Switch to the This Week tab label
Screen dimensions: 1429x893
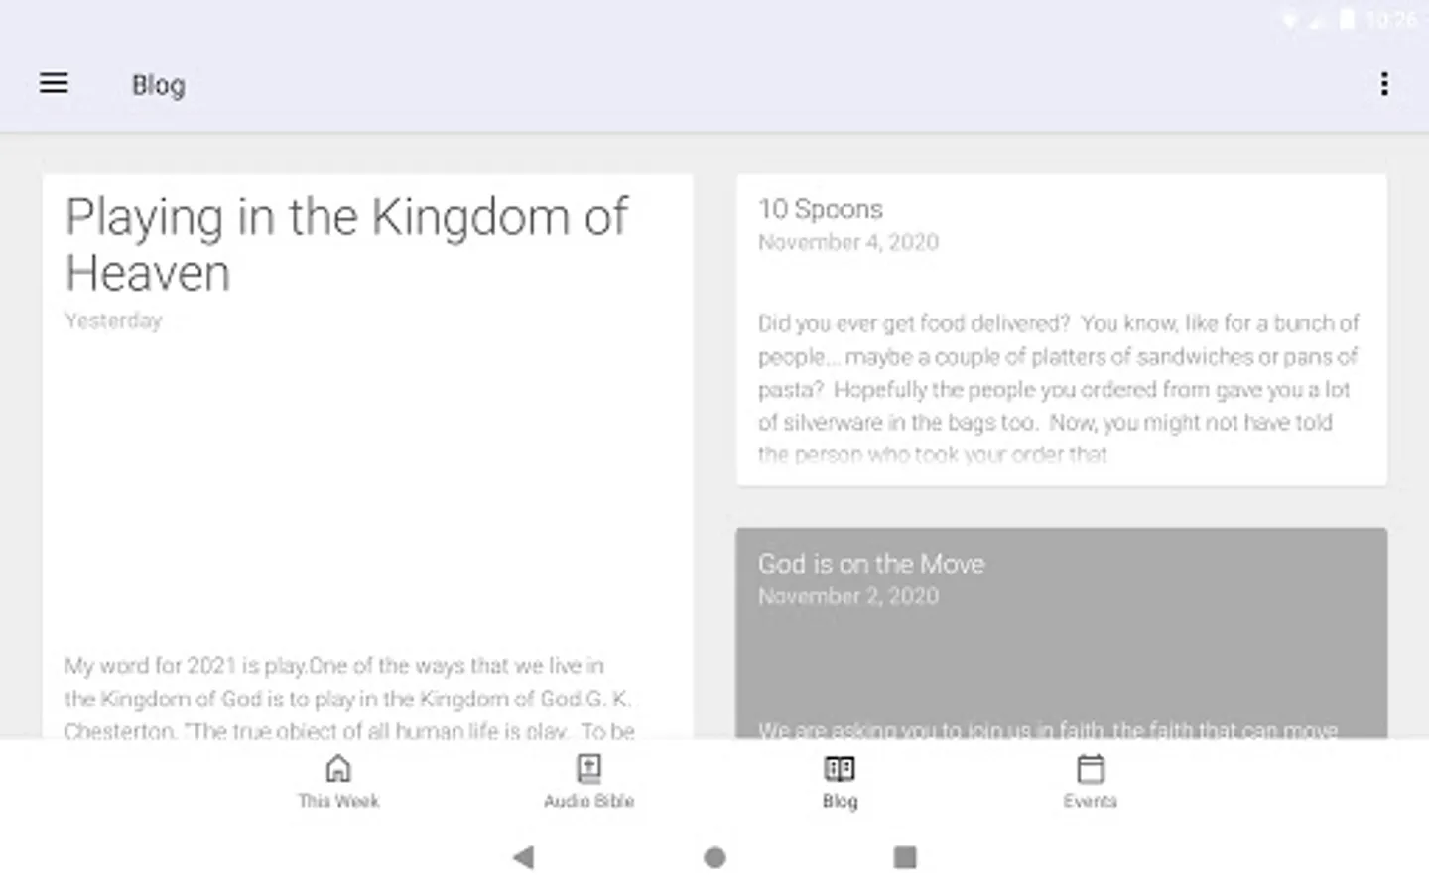tap(338, 801)
